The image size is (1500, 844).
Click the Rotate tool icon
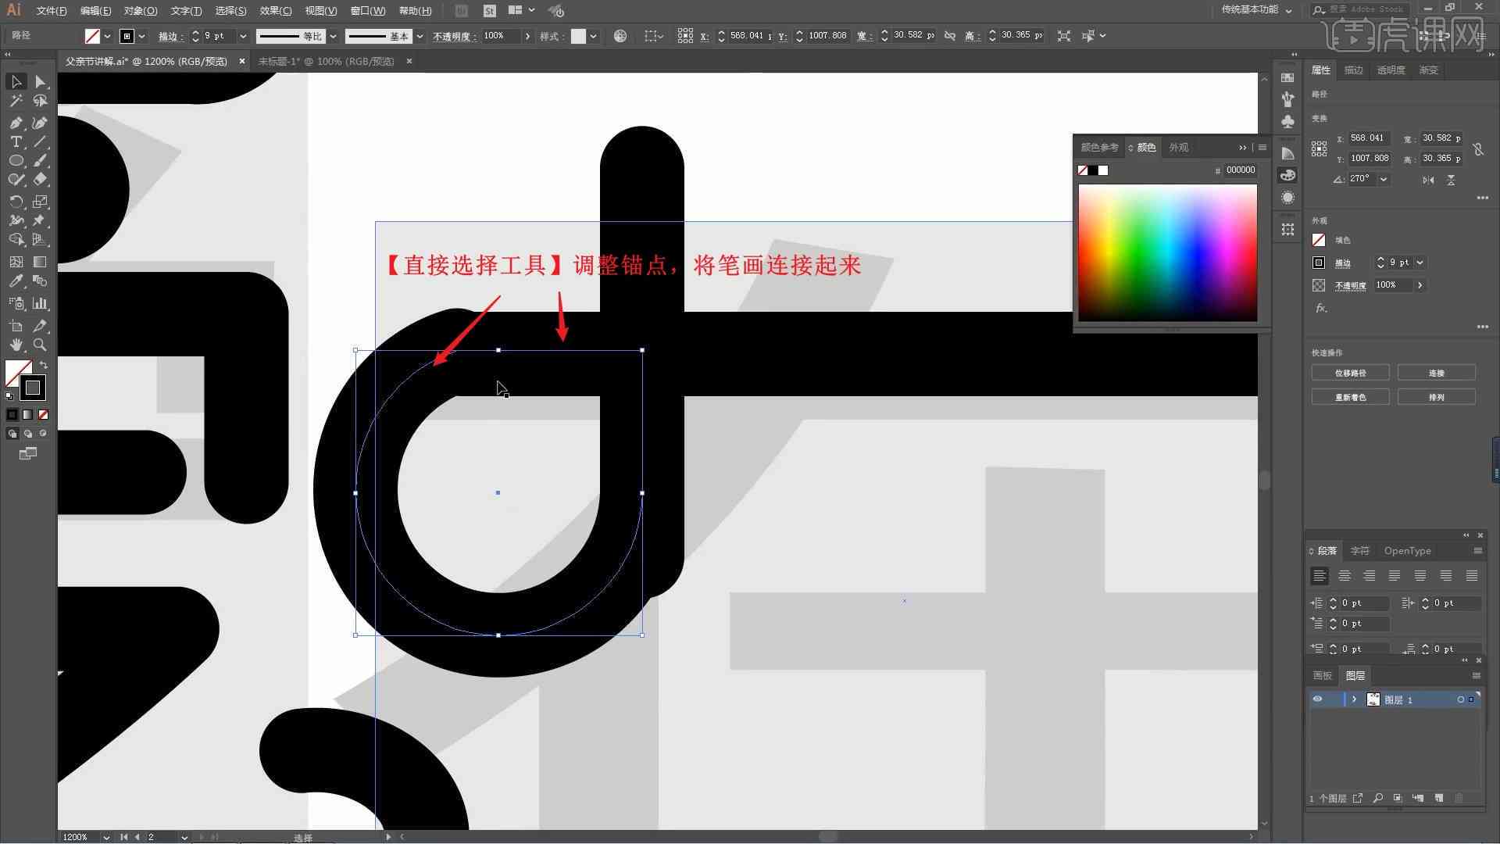14,200
